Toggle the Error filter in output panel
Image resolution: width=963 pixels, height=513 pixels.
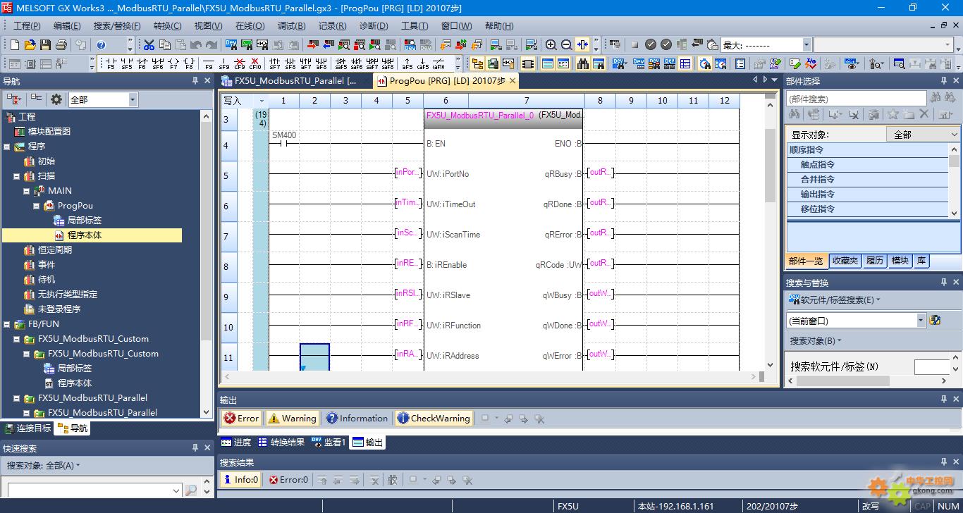[x=241, y=419]
